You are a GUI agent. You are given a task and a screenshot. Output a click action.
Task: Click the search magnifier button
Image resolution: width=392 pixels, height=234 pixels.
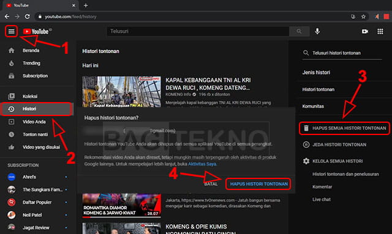click(x=299, y=31)
